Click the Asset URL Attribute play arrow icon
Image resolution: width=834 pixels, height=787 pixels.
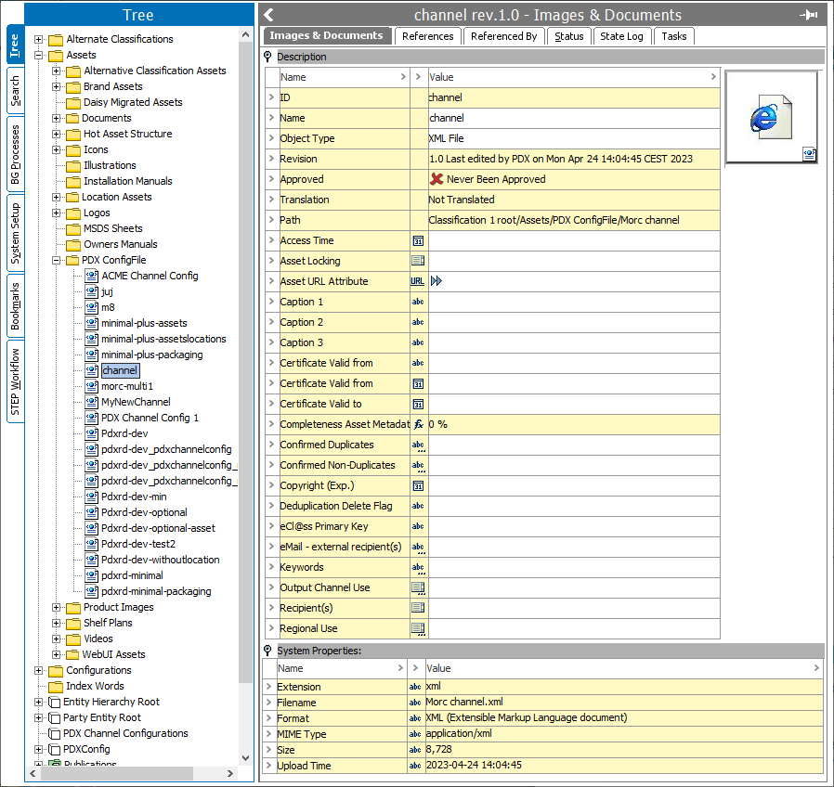pyautogui.click(x=437, y=281)
